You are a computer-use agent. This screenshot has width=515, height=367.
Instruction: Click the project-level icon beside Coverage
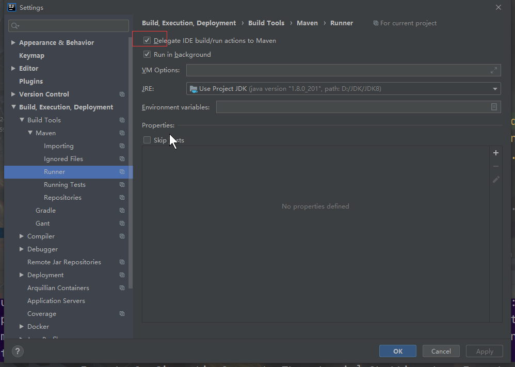pos(122,314)
